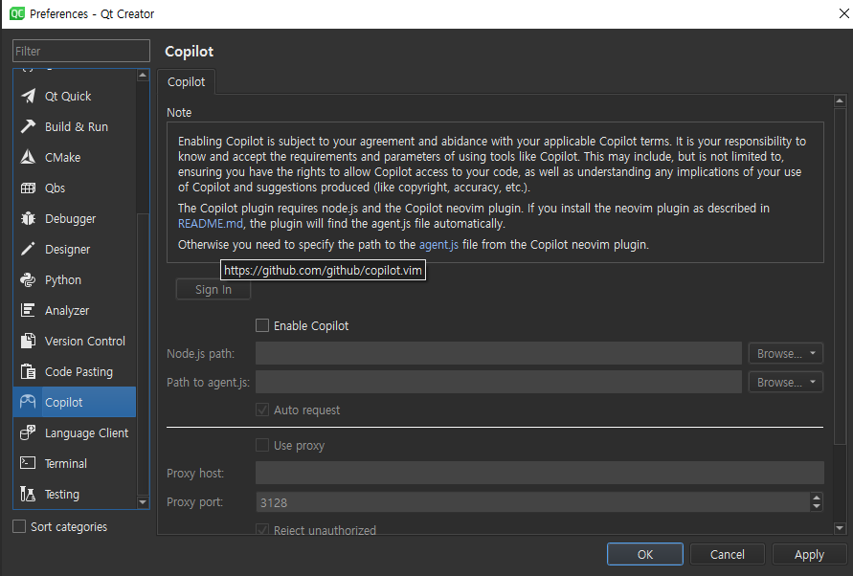This screenshot has width=853, height=576.
Task: Click the Proxy port number field
Action: 533,502
